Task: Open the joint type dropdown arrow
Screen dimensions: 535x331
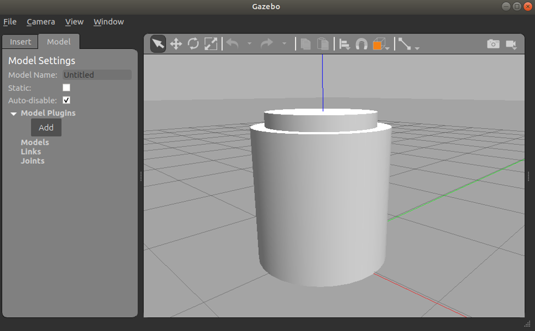Action: [417, 48]
